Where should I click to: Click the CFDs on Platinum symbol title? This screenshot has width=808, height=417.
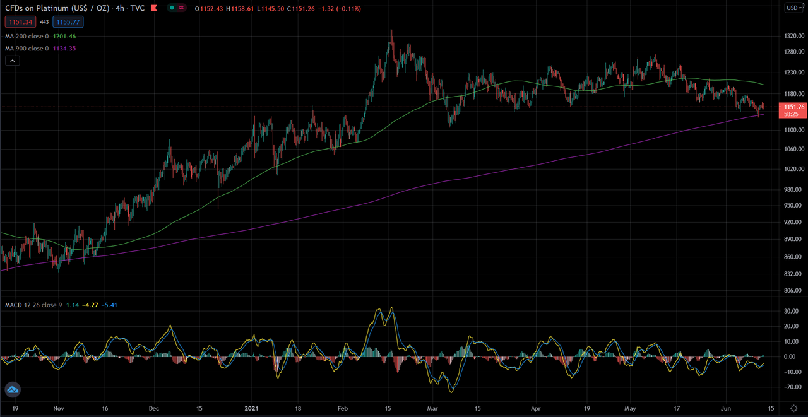click(57, 8)
